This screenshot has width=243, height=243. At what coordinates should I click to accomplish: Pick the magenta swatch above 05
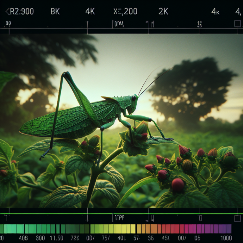coord(199,229)
